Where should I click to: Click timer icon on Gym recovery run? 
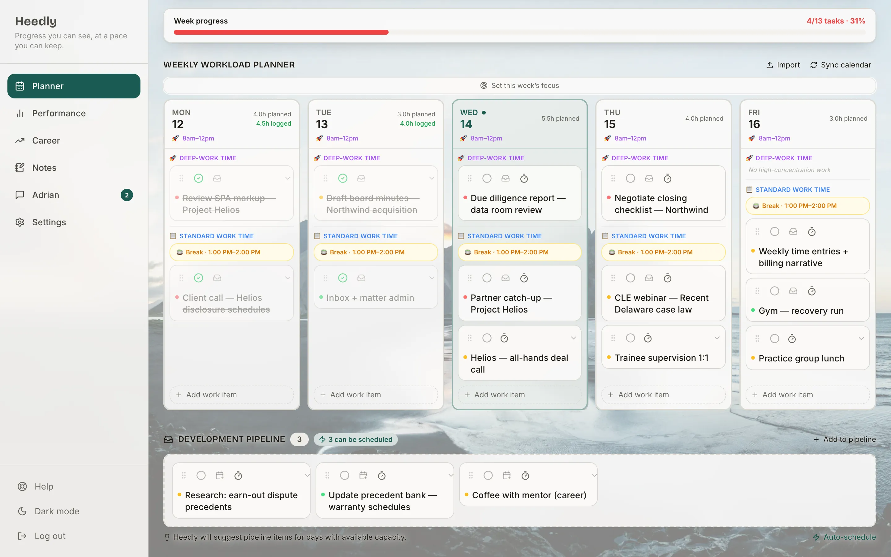[x=812, y=291]
